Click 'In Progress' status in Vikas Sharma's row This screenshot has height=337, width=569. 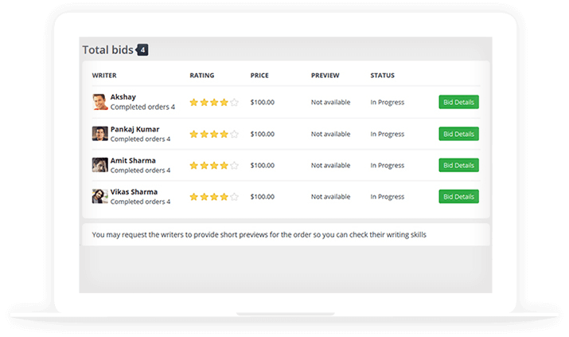388,197
